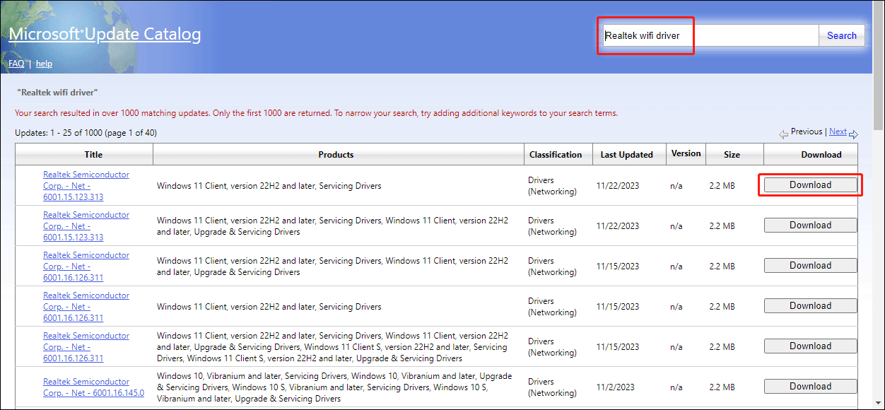Screen dimensions: 885x410
Task: Click the Next pagination link
Action: (x=838, y=131)
